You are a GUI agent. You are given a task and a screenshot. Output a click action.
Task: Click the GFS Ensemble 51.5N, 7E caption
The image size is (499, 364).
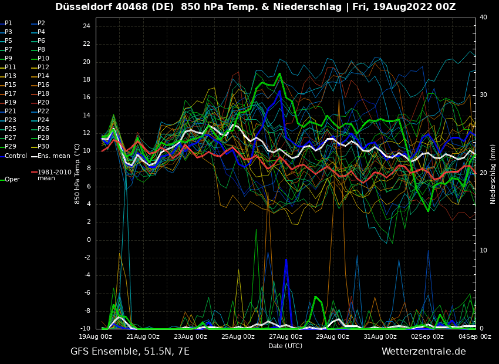(x=130, y=352)
